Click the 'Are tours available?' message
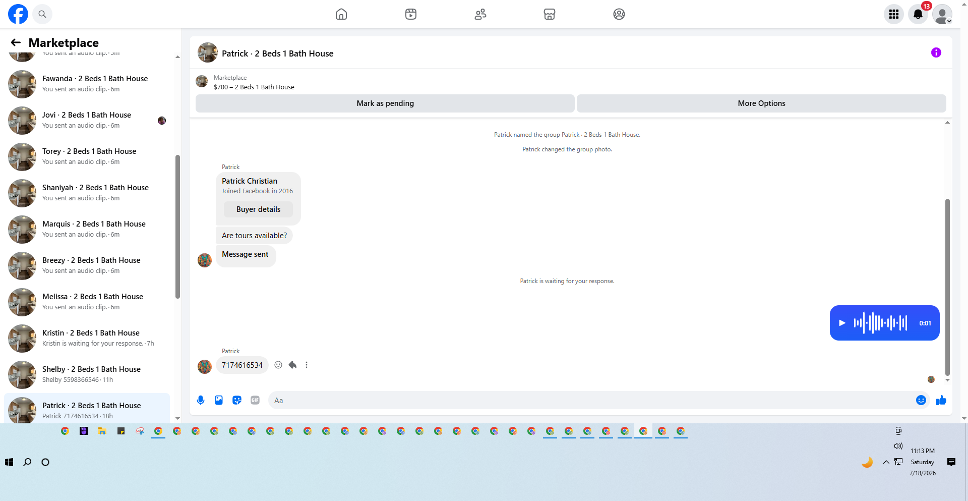This screenshot has width=968, height=501. (x=254, y=236)
